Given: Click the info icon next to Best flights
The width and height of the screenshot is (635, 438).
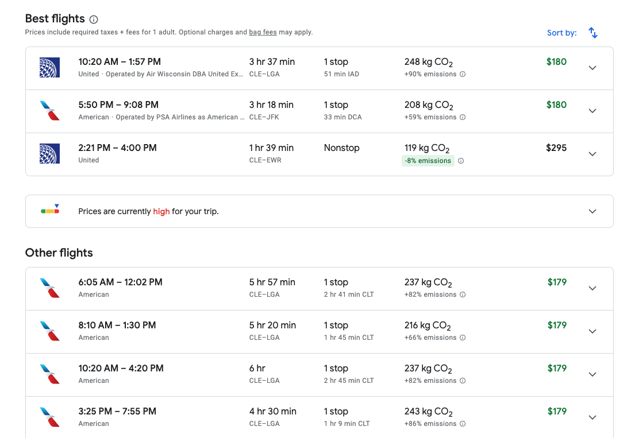Looking at the screenshot, I should click(x=94, y=20).
